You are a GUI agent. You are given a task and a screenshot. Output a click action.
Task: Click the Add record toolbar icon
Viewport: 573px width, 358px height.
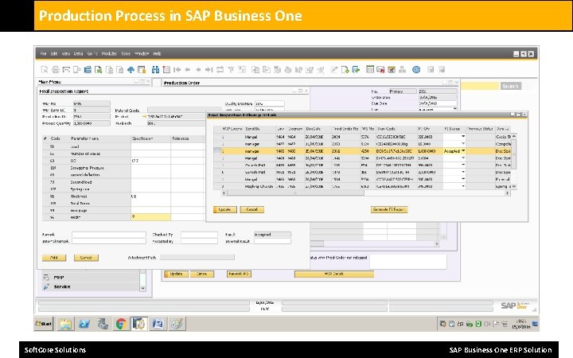[x=166, y=69]
